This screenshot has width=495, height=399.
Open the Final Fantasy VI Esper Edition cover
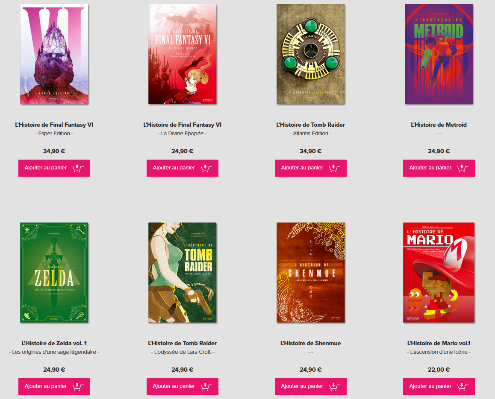[54, 54]
